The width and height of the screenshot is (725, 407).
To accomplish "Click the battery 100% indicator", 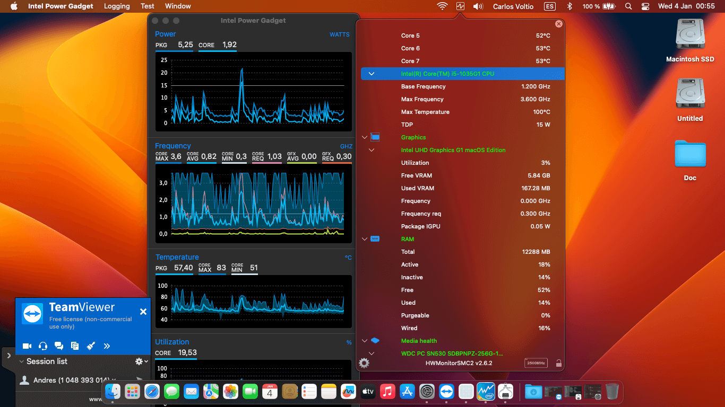I will [599, 6].
